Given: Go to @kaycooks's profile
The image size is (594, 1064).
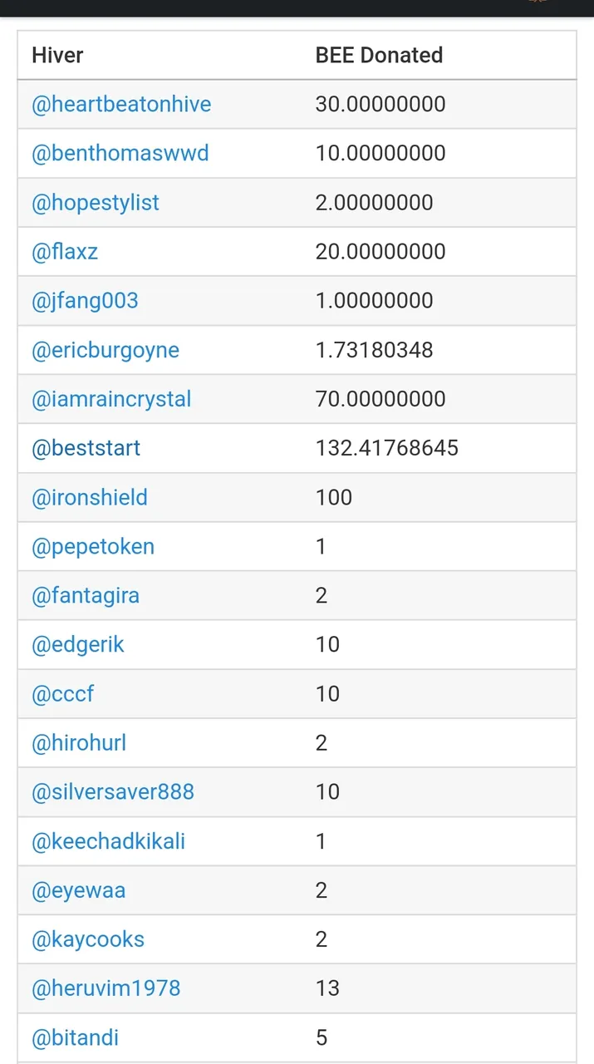Looking at the screenshot, I should pos(88,939).
